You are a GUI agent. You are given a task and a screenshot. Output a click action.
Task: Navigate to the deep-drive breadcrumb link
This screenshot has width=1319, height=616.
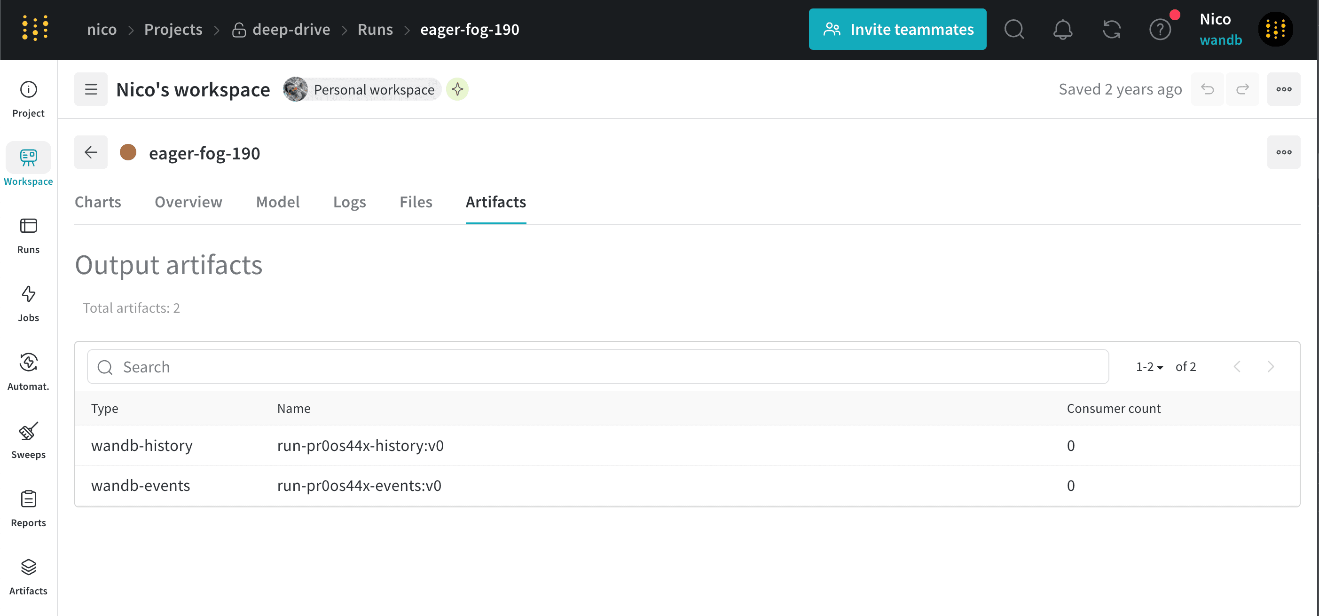click(x=291, y=29)
